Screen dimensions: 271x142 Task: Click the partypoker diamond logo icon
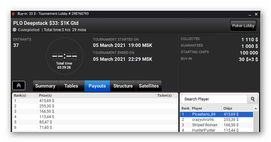point(14,14)
